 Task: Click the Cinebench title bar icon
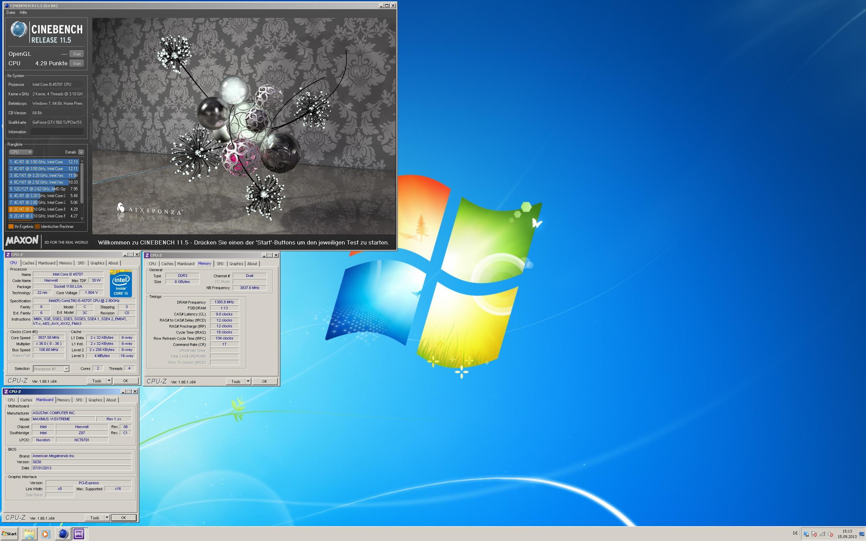[x=7, y=5]
